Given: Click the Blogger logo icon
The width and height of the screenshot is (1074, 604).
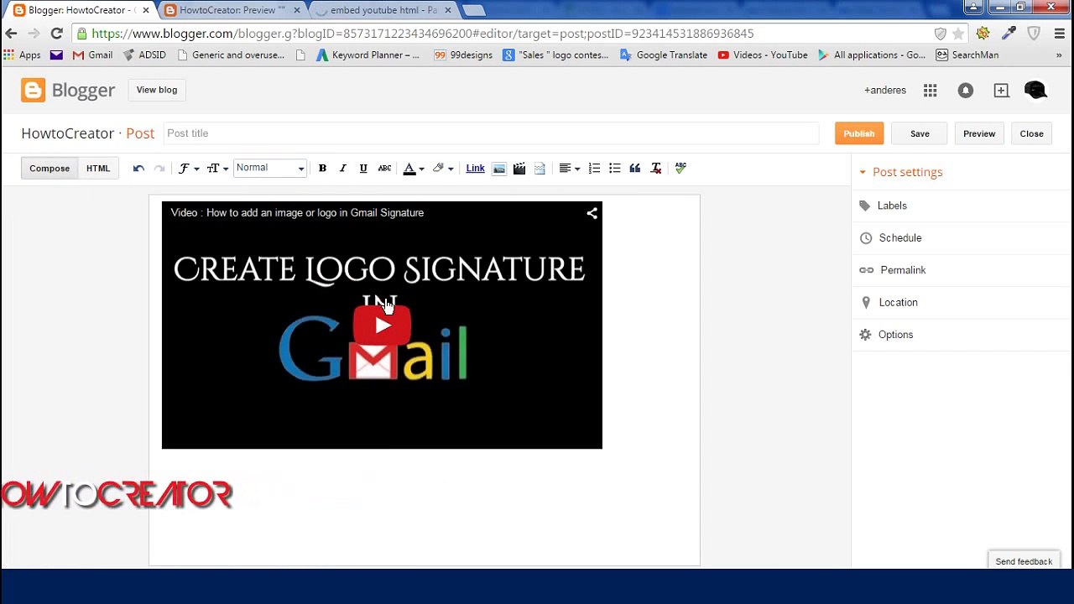Looking at the screenshot, I should [x=34, y=91].
